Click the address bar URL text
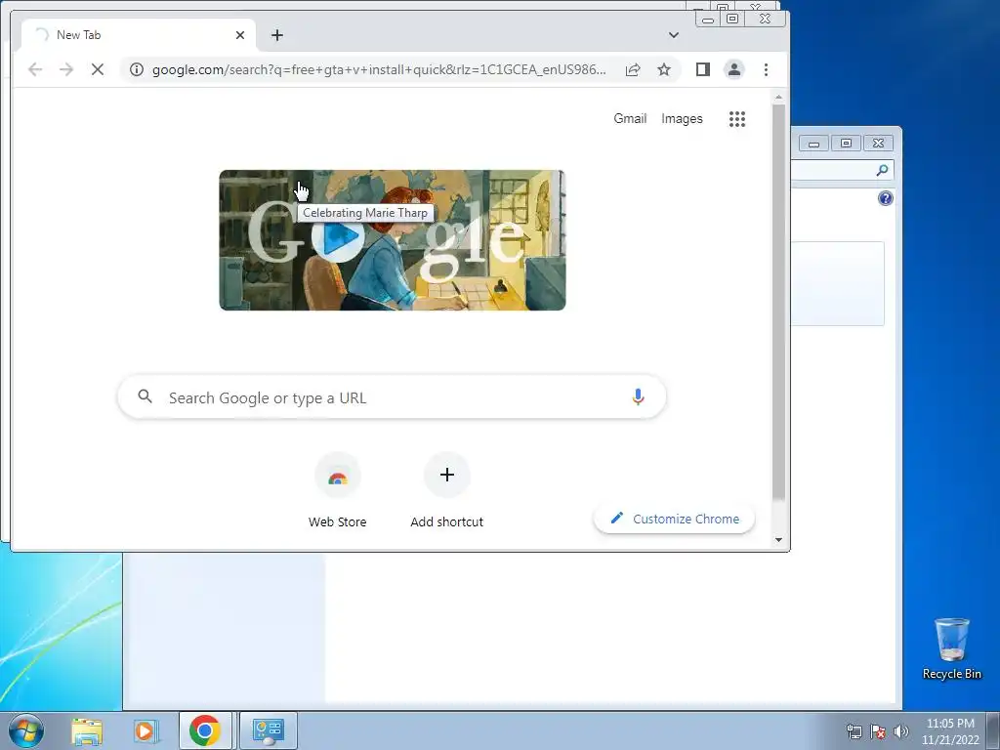 [x=379, y=69]
